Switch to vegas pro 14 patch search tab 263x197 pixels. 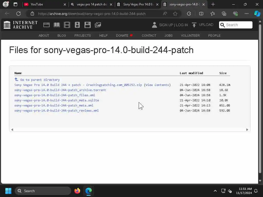91,4
